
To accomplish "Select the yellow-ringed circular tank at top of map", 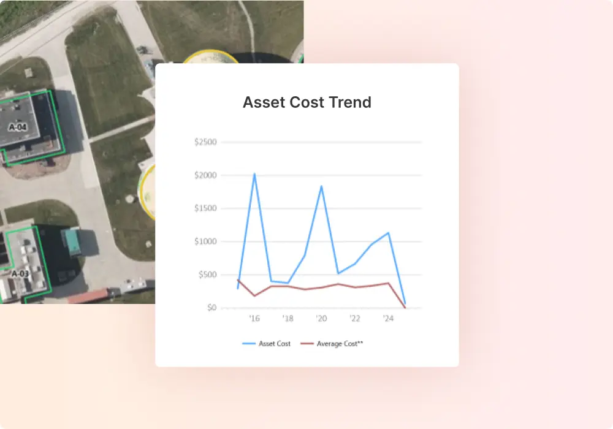I will (x=211, y=57).
